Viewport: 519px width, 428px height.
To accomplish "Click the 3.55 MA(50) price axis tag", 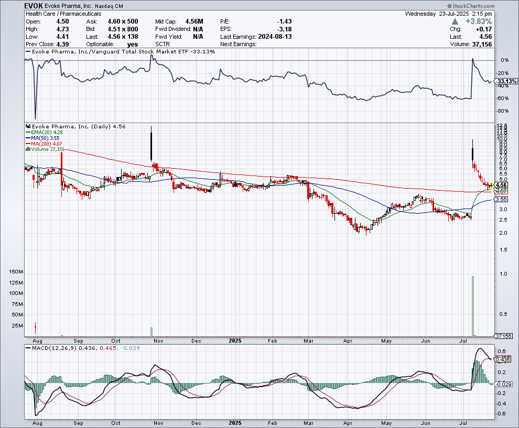I will coord(502,199).
